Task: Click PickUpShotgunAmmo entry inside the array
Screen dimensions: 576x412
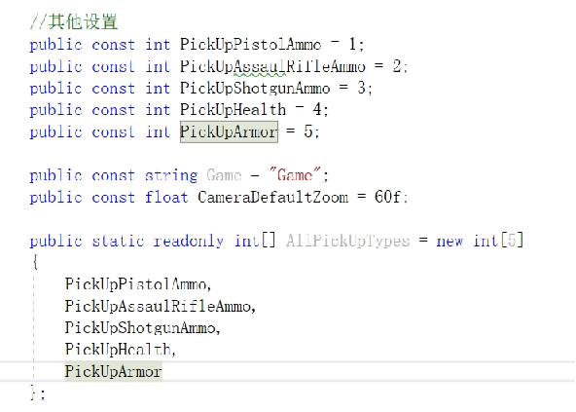Action: pyautogui.click(x=140, y=328)
